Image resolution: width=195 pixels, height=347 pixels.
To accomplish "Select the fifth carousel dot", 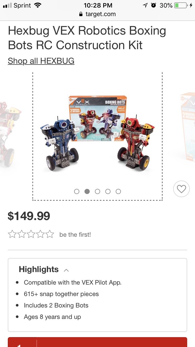I will (118, 191).
